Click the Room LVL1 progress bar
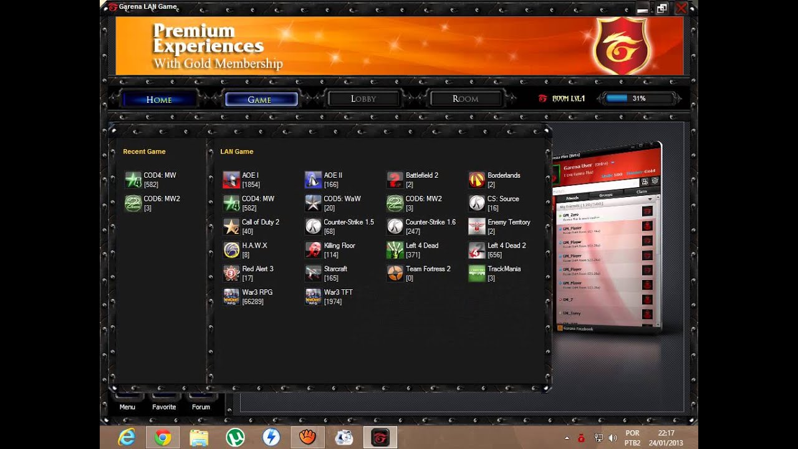The image size is (798, 449). click(x=639, y=99)
